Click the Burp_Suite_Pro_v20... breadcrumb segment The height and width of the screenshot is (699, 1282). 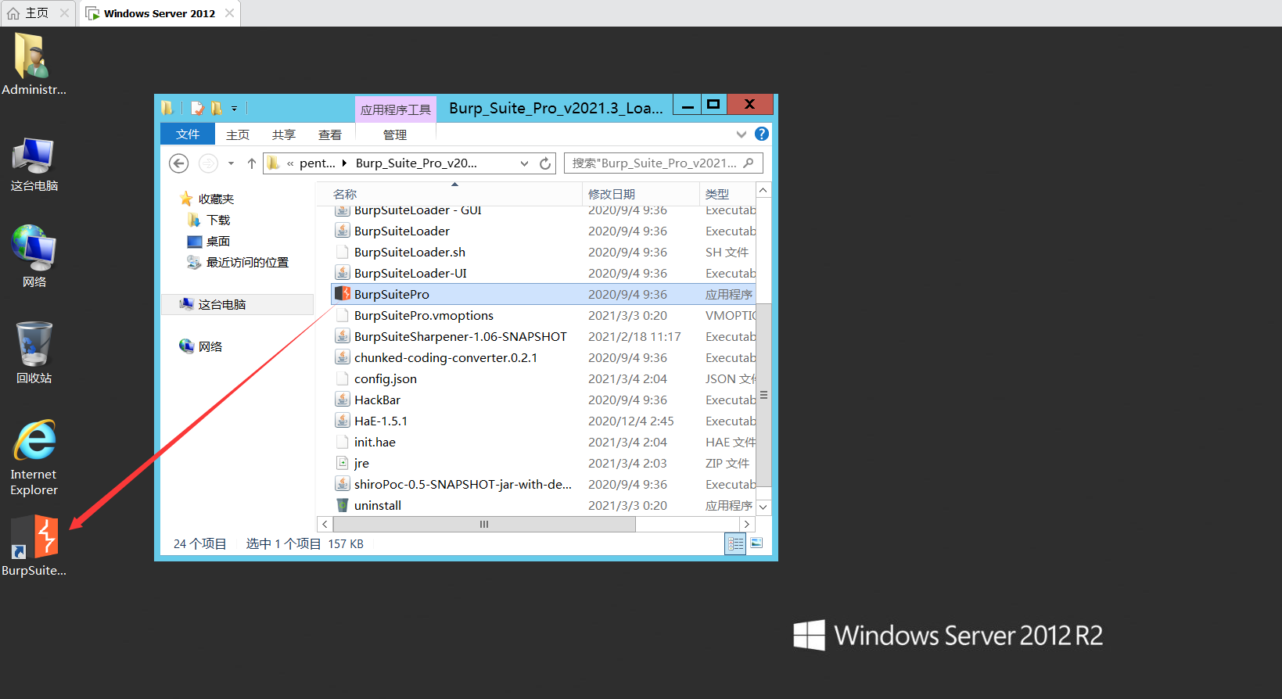coord(416,163)
